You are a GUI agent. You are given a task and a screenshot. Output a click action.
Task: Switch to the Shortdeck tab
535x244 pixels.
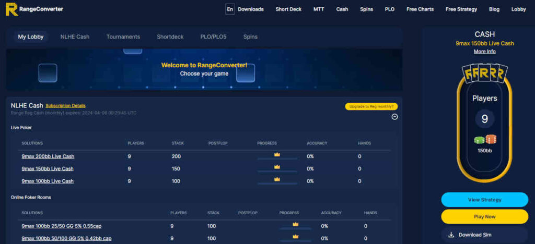[170, 36]
